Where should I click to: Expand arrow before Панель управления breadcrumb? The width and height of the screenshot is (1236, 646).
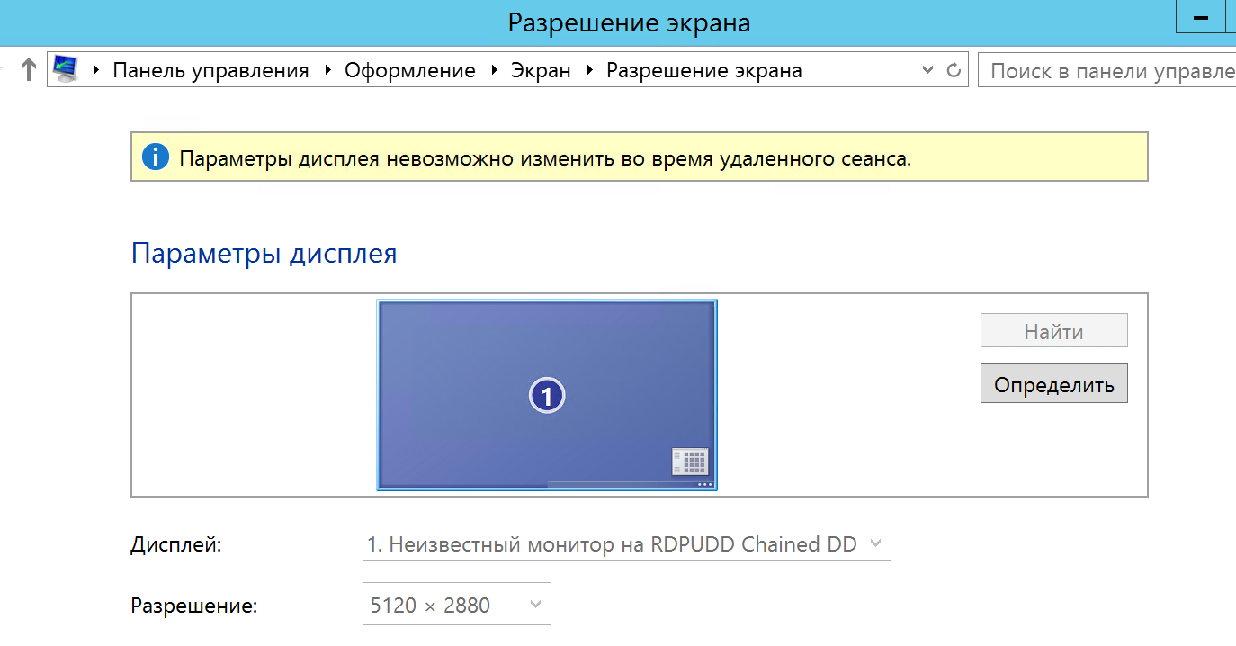point(96,70)
